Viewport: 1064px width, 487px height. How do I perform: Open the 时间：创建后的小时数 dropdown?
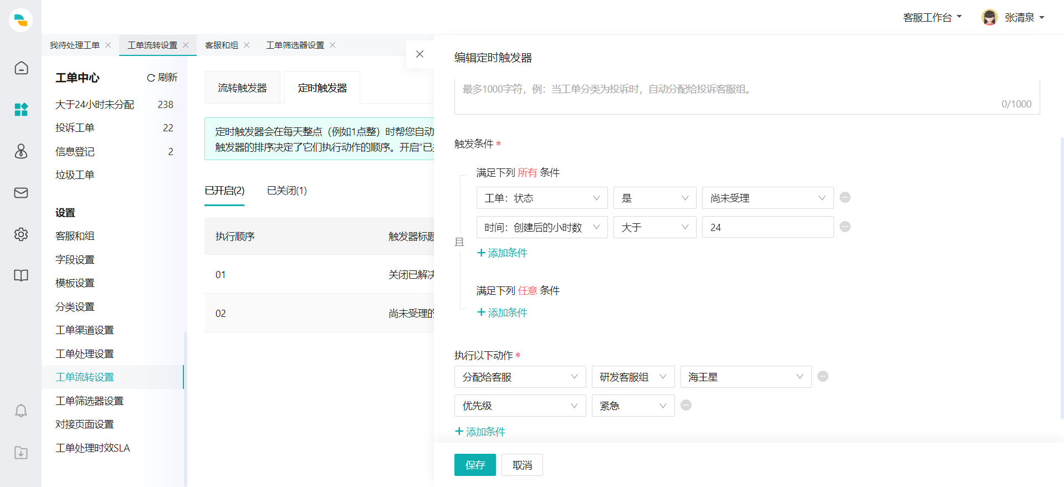click(x=542, y=227)
